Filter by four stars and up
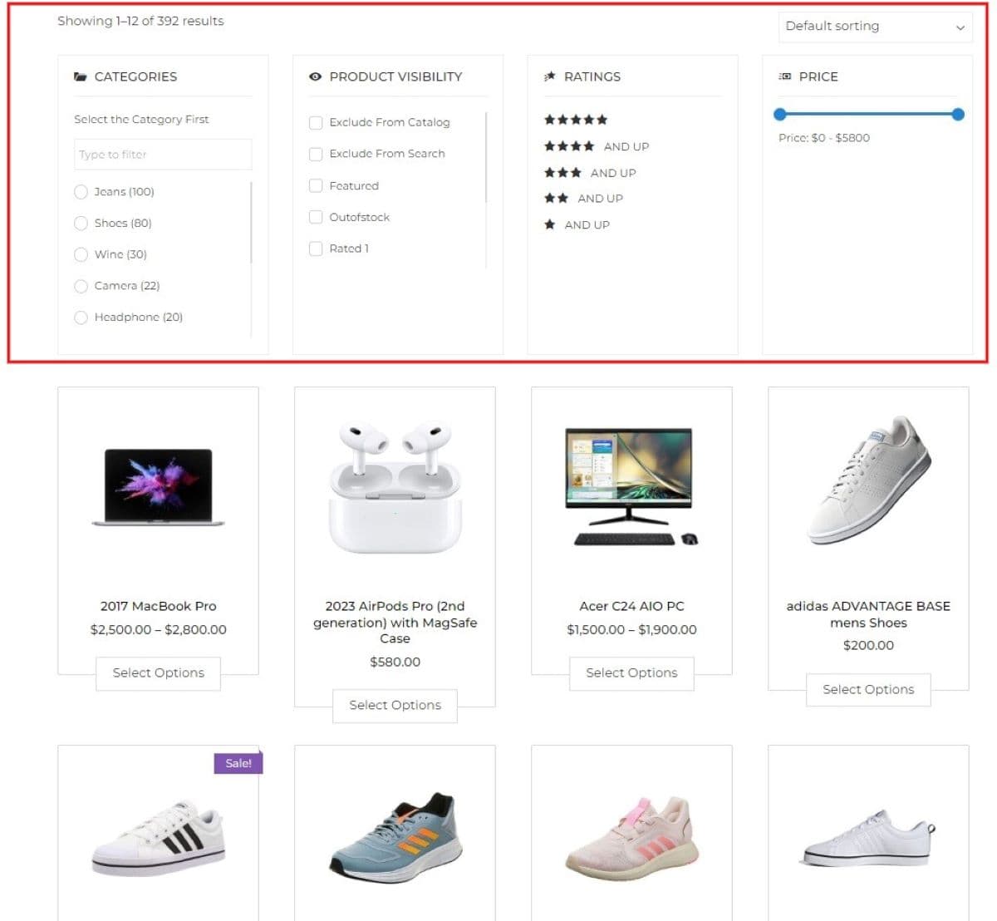This screenshot has width=997, height=921. click(x=597, y=146)
